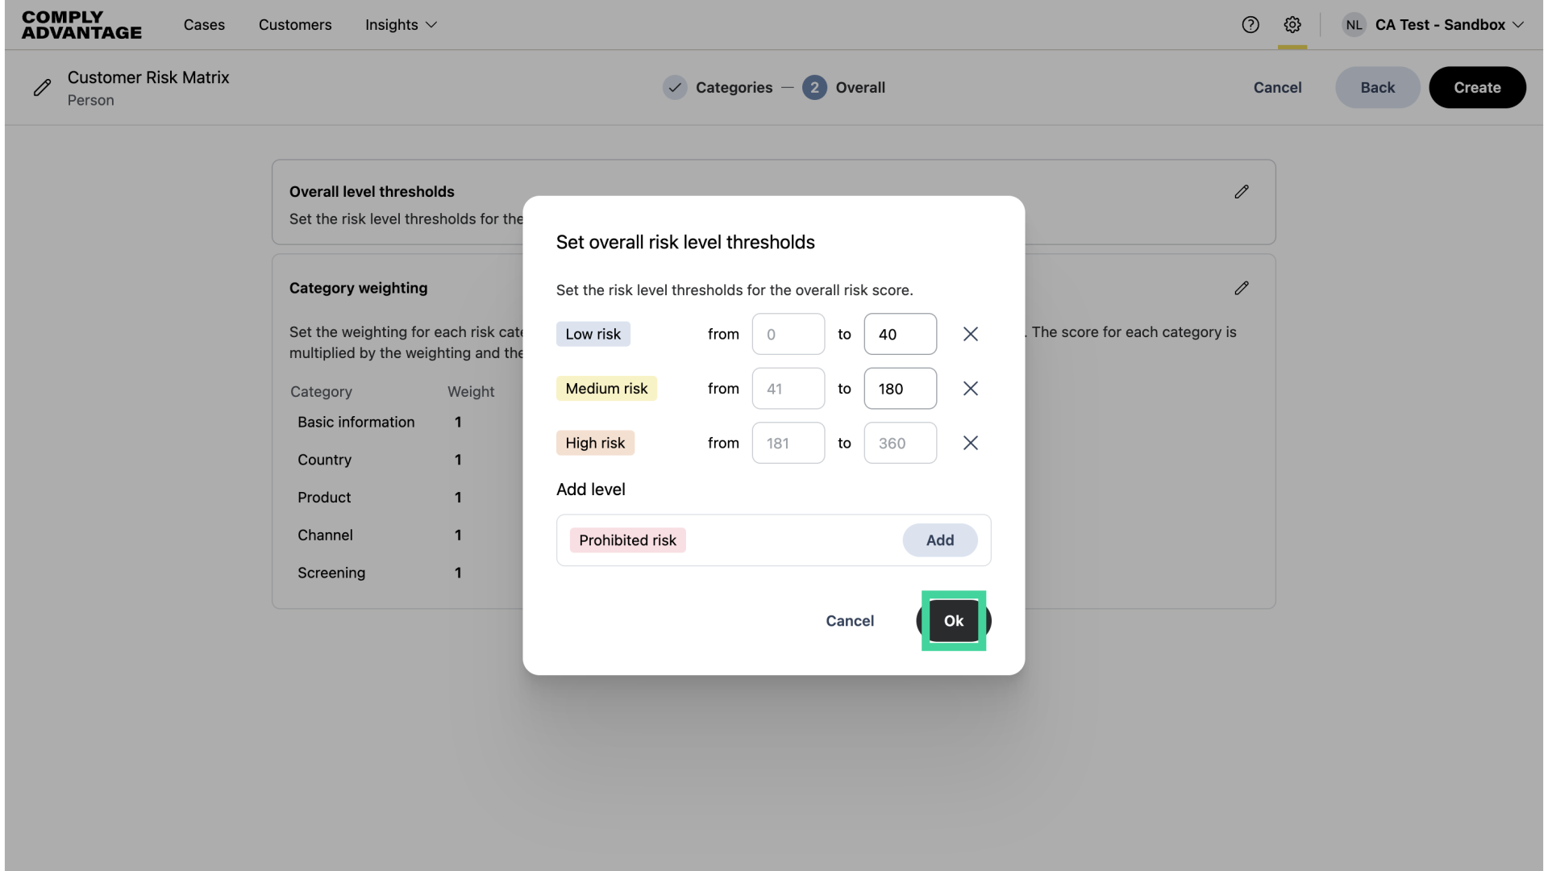Open the CA Test - Sandbox account dropdown

tap(1439, 25)
